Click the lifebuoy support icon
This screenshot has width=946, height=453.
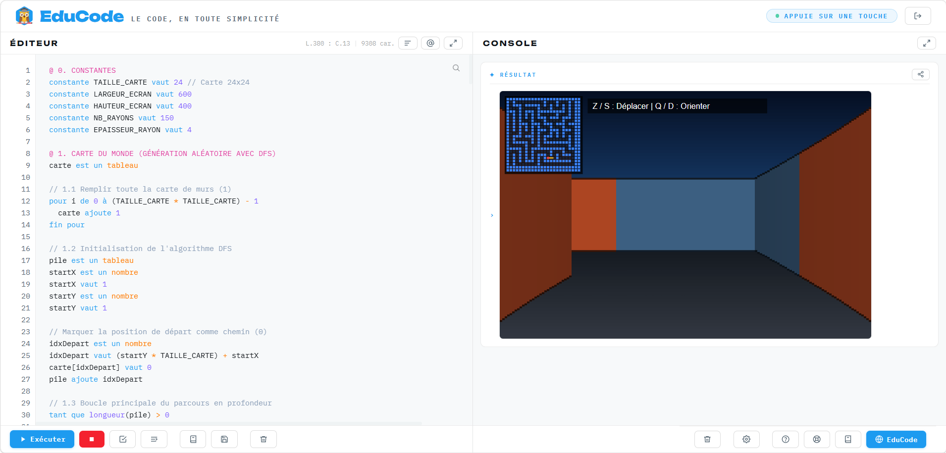[x=817, y=439]
